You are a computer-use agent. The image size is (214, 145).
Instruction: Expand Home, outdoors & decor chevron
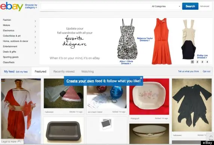[x=35, y=43]
